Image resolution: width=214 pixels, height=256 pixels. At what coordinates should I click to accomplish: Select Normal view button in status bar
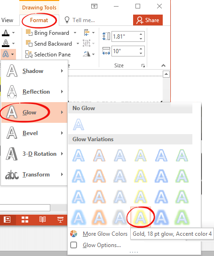[7, 220]
